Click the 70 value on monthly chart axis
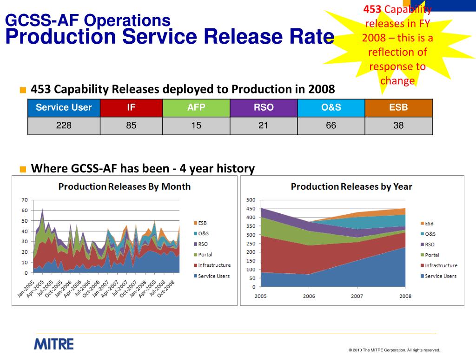476x357 pixels. point(25,200)
